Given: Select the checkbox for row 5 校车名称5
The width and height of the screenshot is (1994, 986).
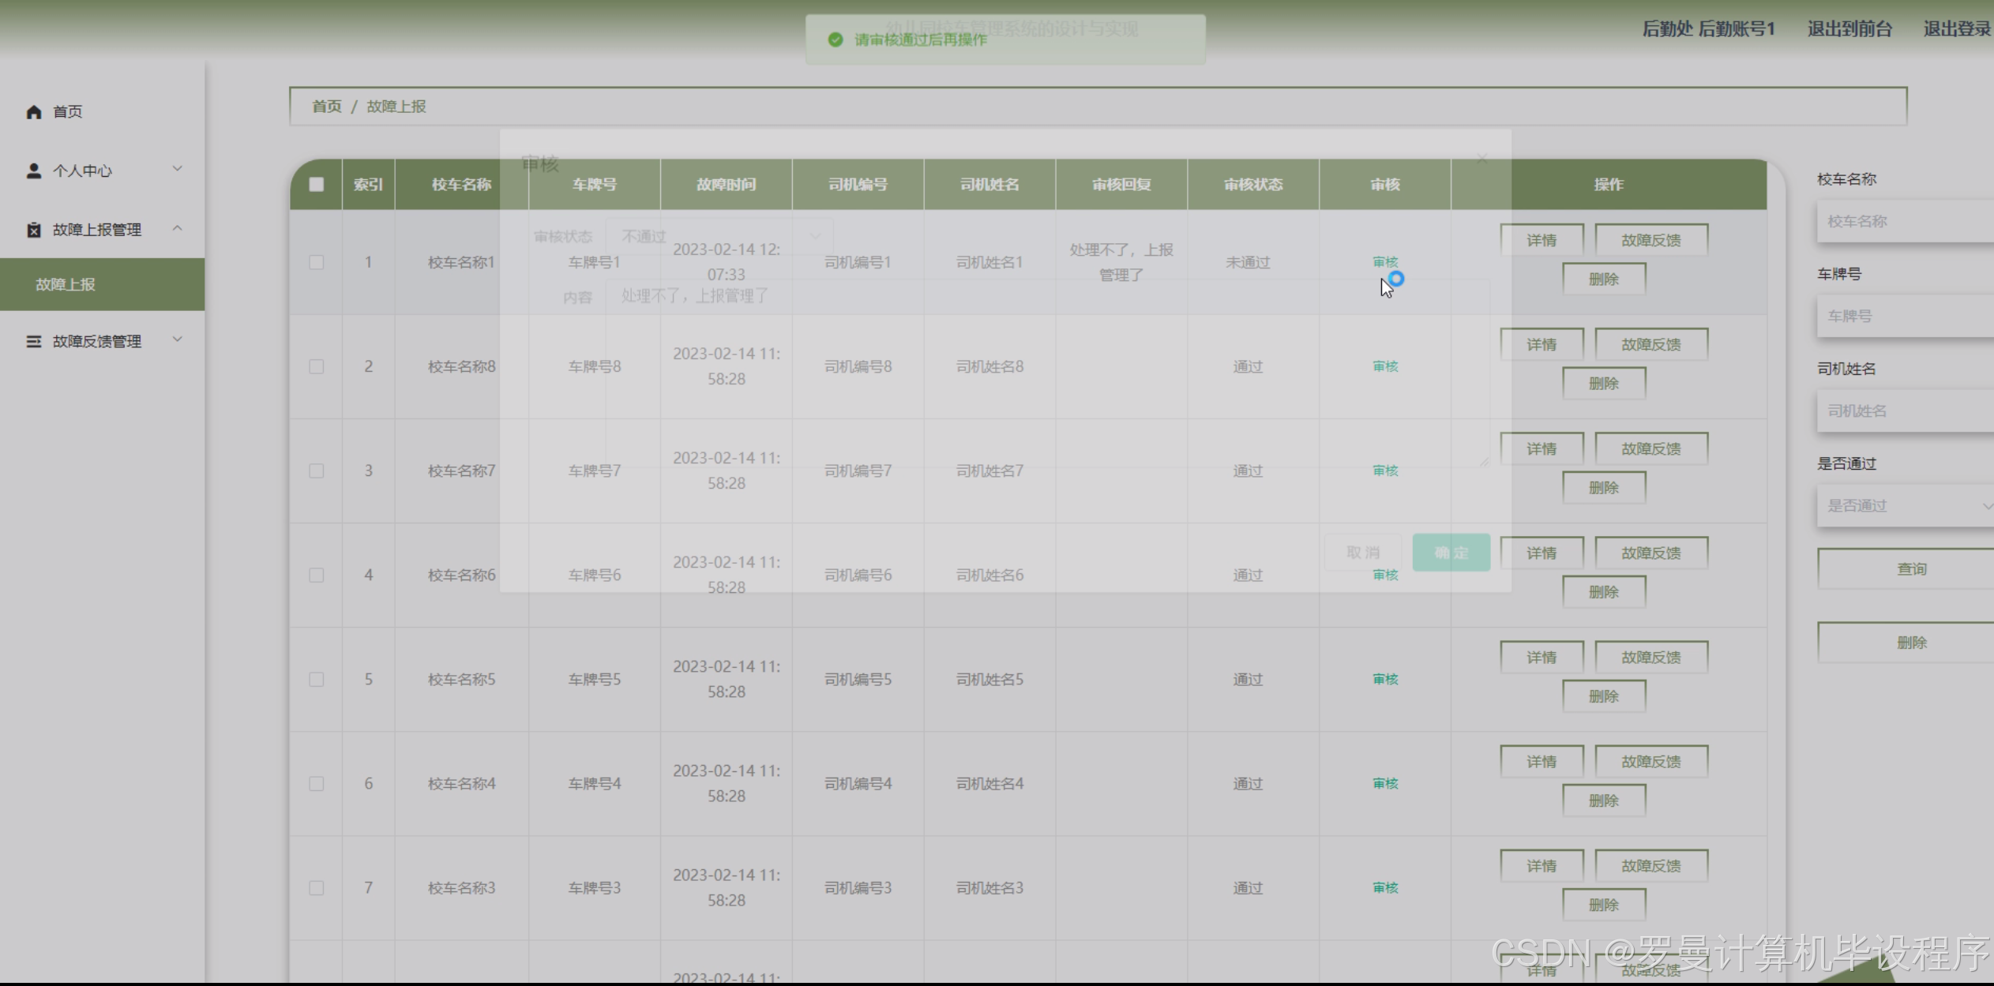Looking at the screenshot, I should point(316,679).
